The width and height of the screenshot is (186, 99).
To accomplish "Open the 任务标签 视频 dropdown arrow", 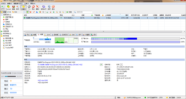I will point(121,65).
